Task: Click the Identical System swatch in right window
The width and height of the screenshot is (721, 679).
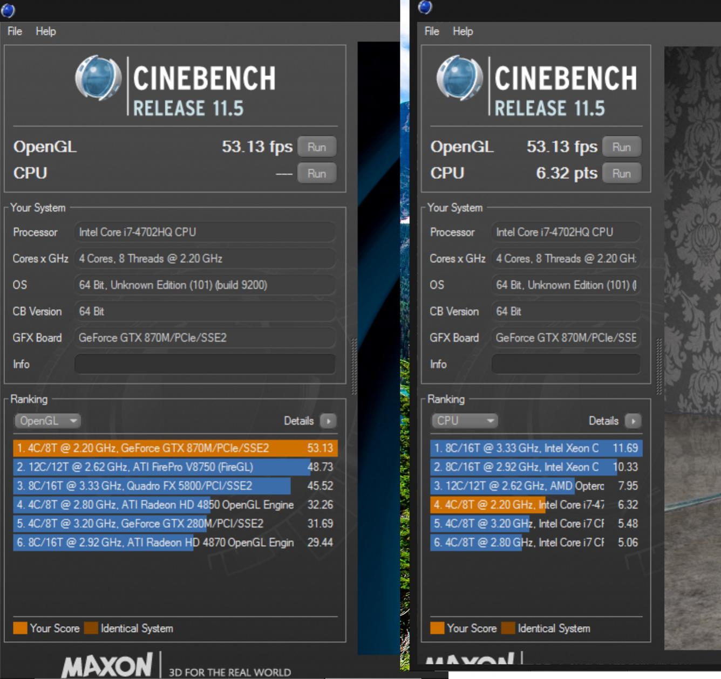Action: click(x=508, y=628)
